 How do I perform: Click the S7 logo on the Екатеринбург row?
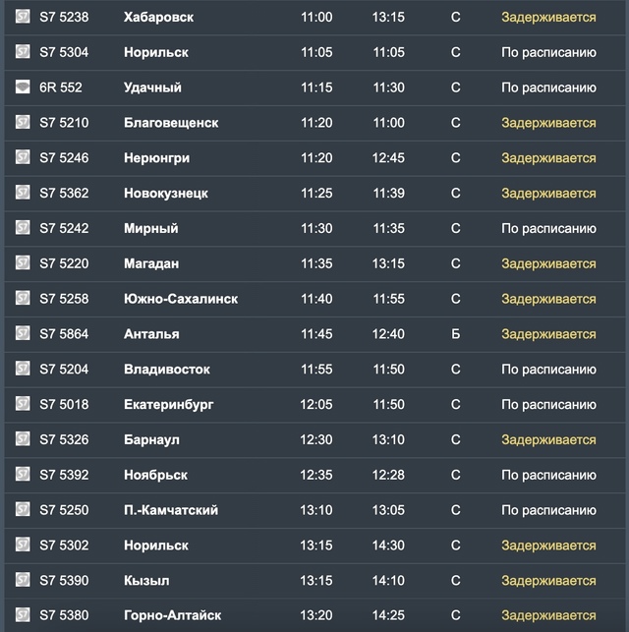(23, 403)
